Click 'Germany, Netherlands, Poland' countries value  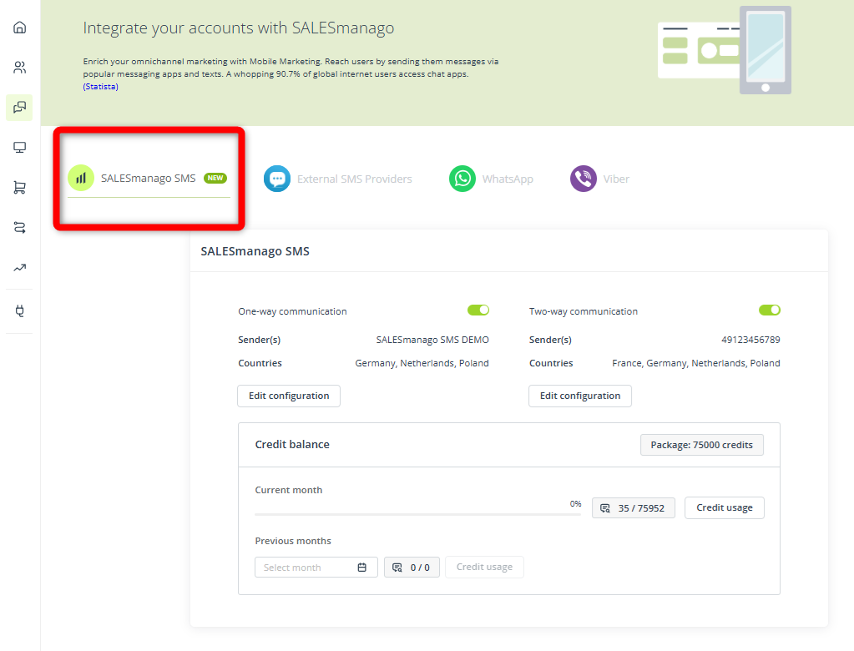pyautogui.click(x=422, y=363)
